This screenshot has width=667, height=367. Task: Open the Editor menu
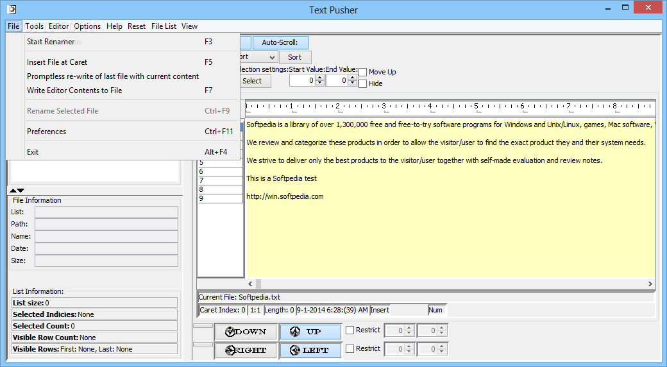[x=59, y=26]
